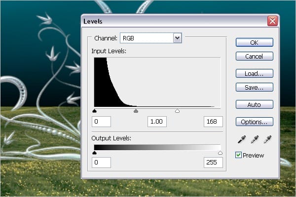Open the Options... dialog
The height and width of the screenshot is (197, 296).
254,122
